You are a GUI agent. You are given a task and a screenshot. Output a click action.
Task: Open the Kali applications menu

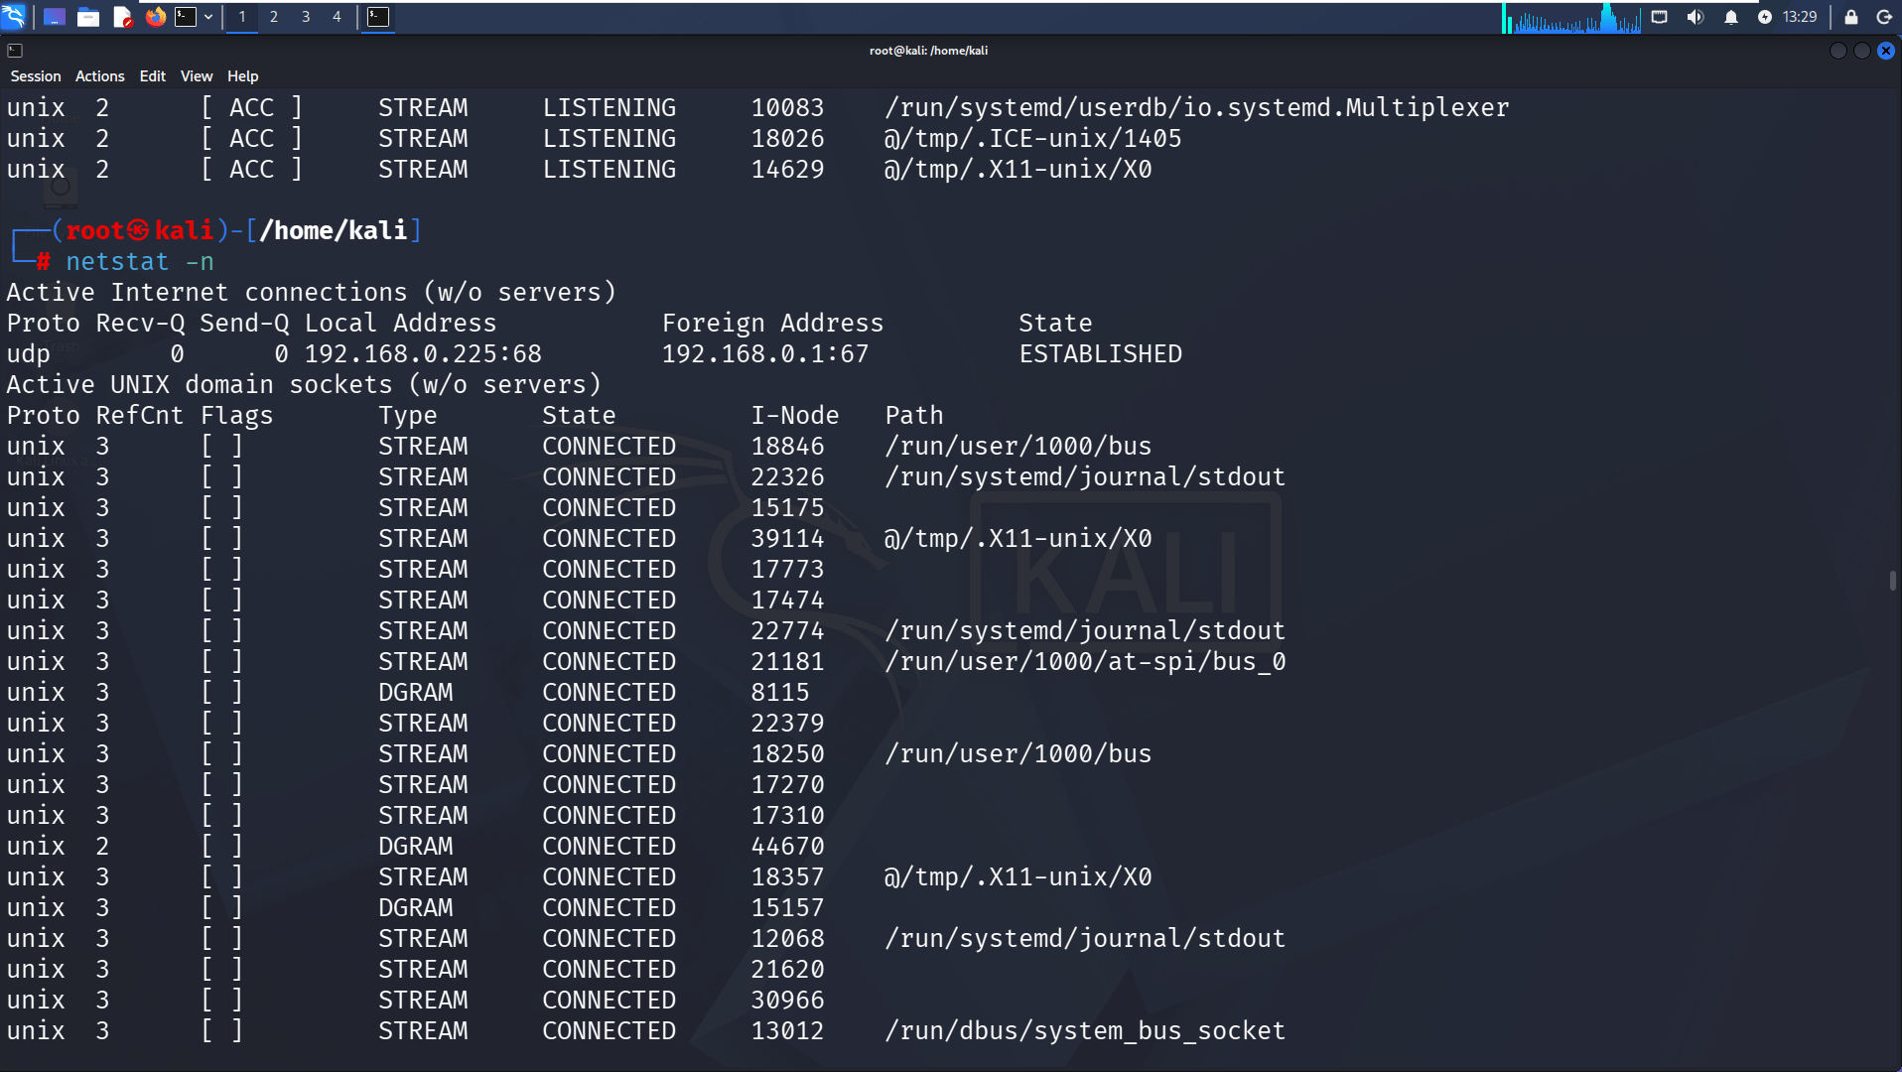click(14, 17)
